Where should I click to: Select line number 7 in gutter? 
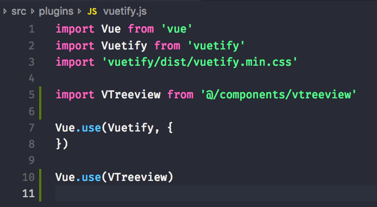[x=32, y=128]
